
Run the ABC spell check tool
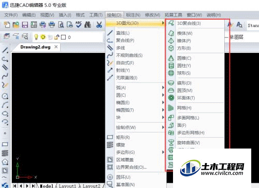(x=79, y=24)
